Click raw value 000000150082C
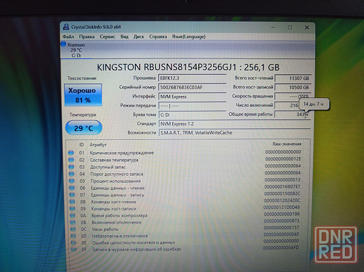The width and height of the screenshot is (364, 272). (282, 193)
